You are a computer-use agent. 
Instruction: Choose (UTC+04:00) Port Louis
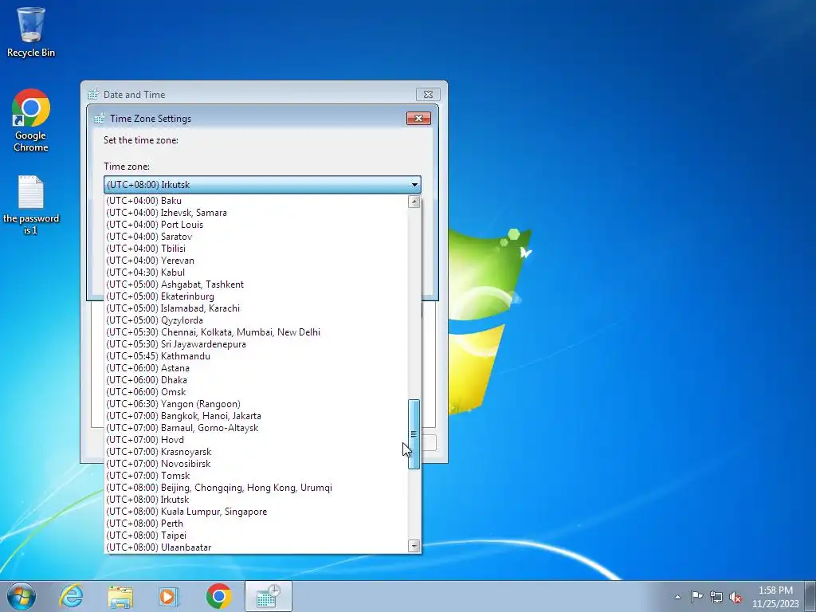coord(256,225)
